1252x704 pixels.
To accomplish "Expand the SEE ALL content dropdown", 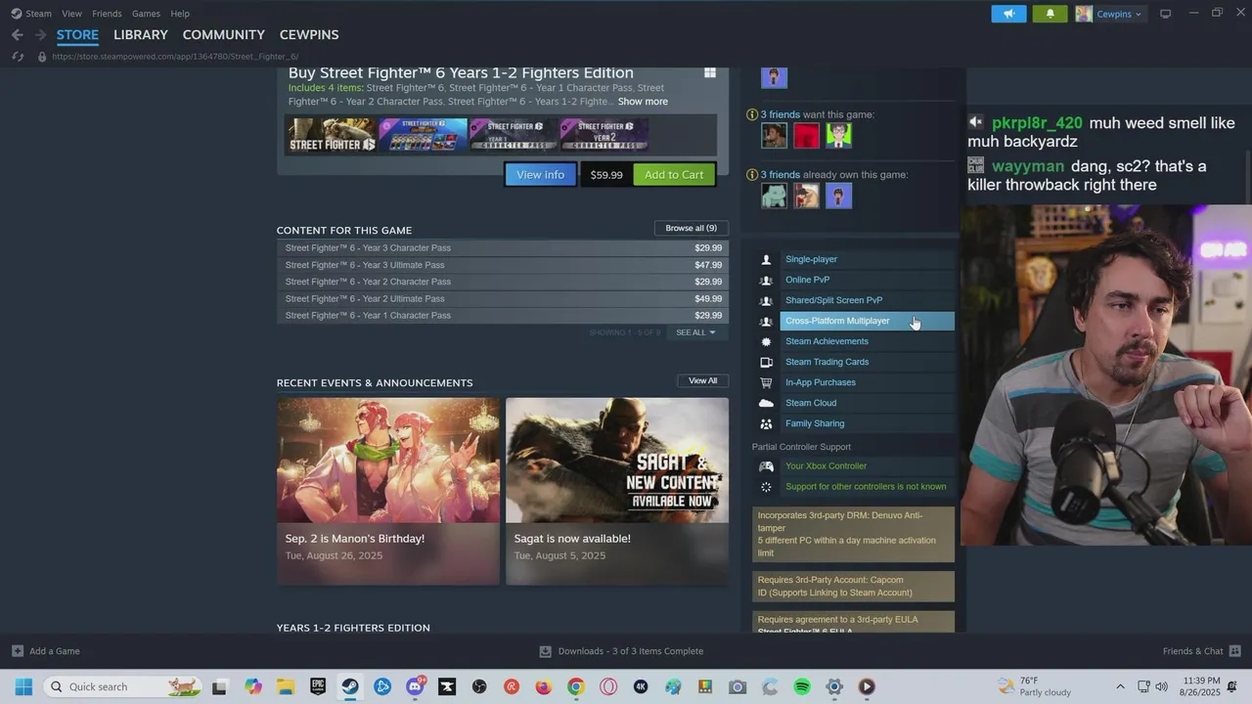I will (x=695, y=332).
